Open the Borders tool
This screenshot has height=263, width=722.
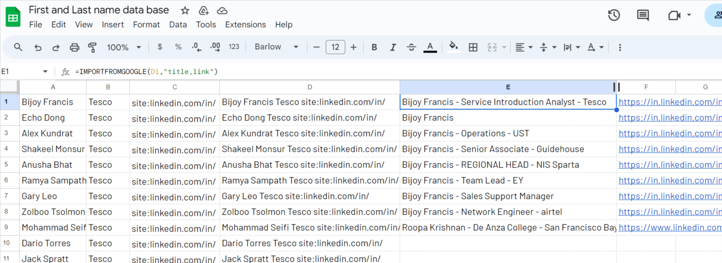[473, 48]
